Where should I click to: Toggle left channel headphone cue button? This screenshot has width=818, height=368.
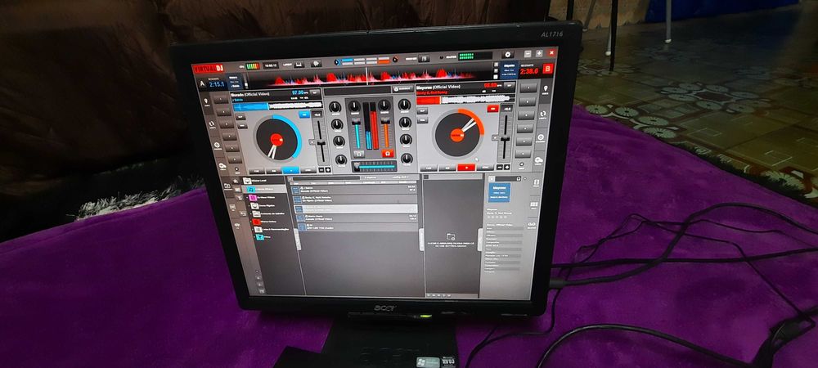(358, 154)
